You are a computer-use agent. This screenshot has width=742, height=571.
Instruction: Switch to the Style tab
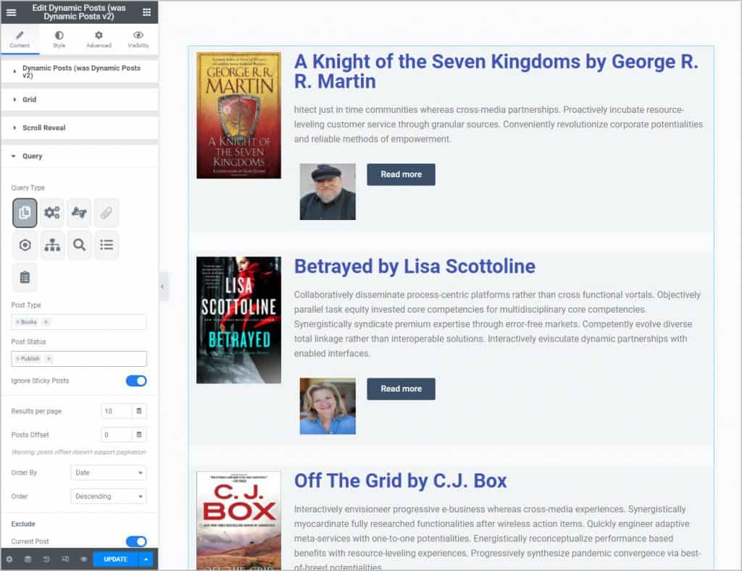coord(59,39)
